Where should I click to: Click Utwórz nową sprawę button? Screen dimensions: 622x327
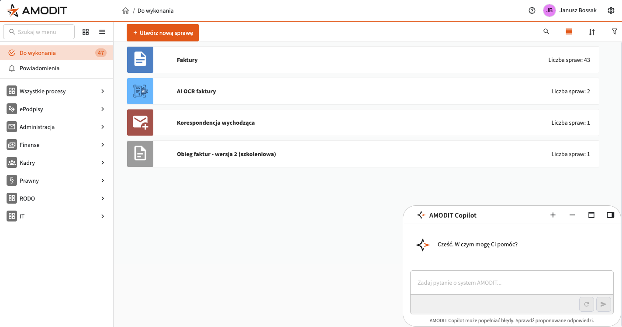(x=162, y=33)
